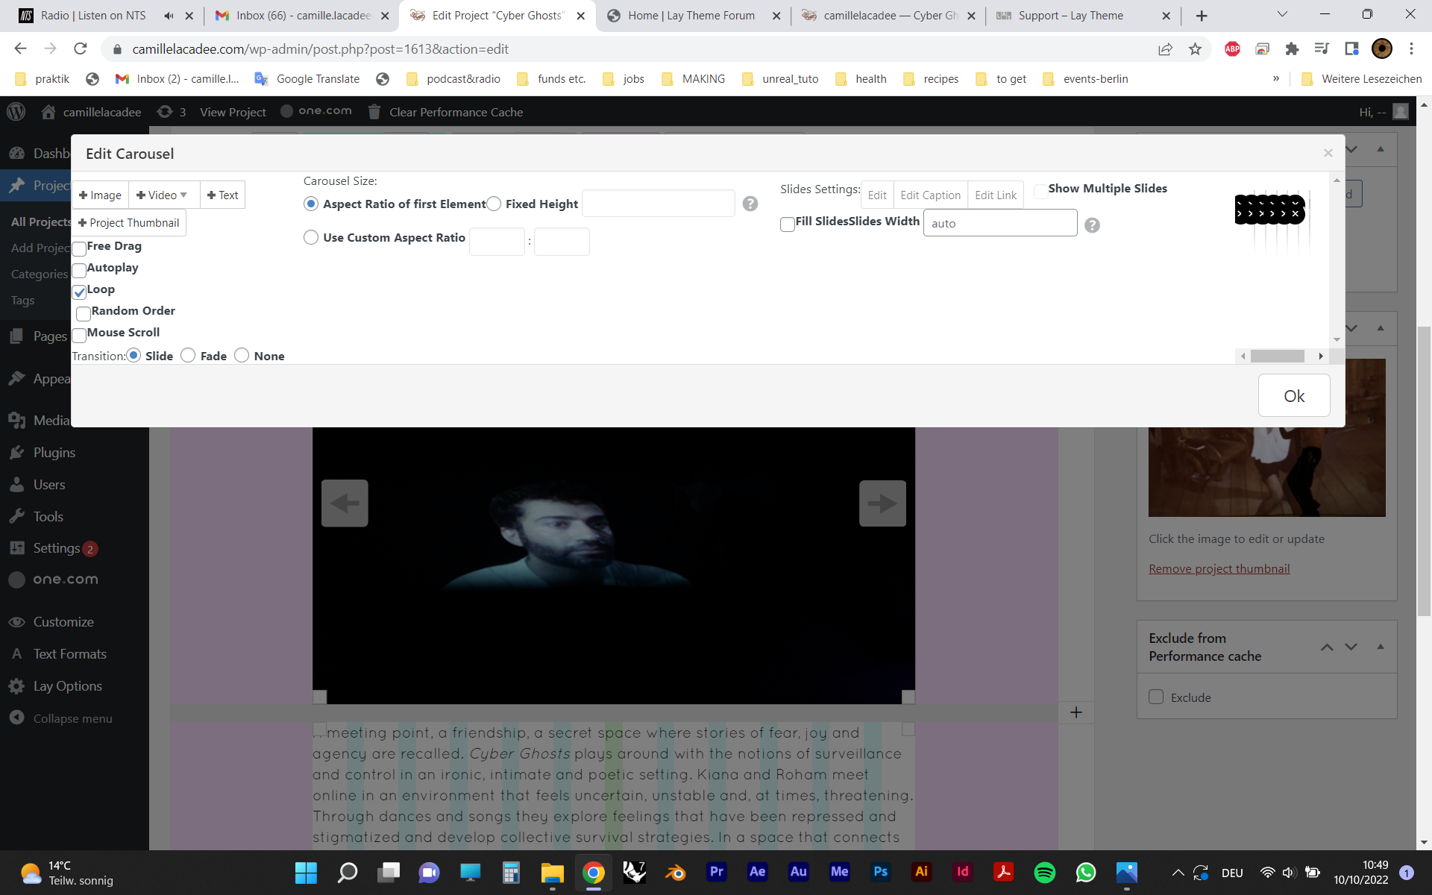
Task: Open Lay Options in the admin menu
Action: [x=67, y=685]
